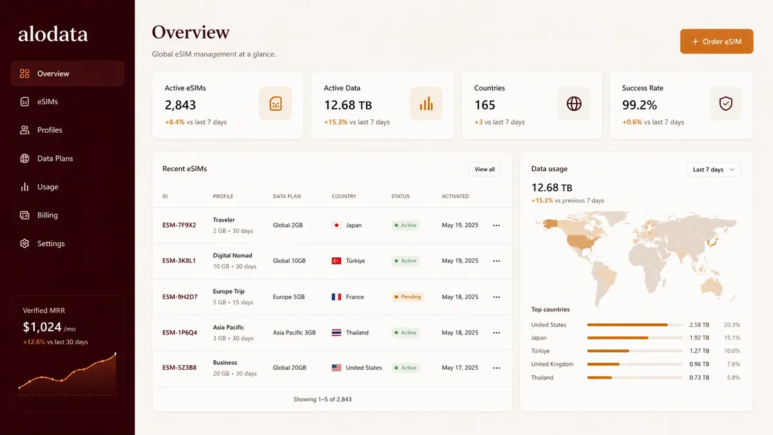Viewport: 773px width, 435px height.
Task: Open eSIM ID ESM-9H2D7
Action: pos(180,297)
